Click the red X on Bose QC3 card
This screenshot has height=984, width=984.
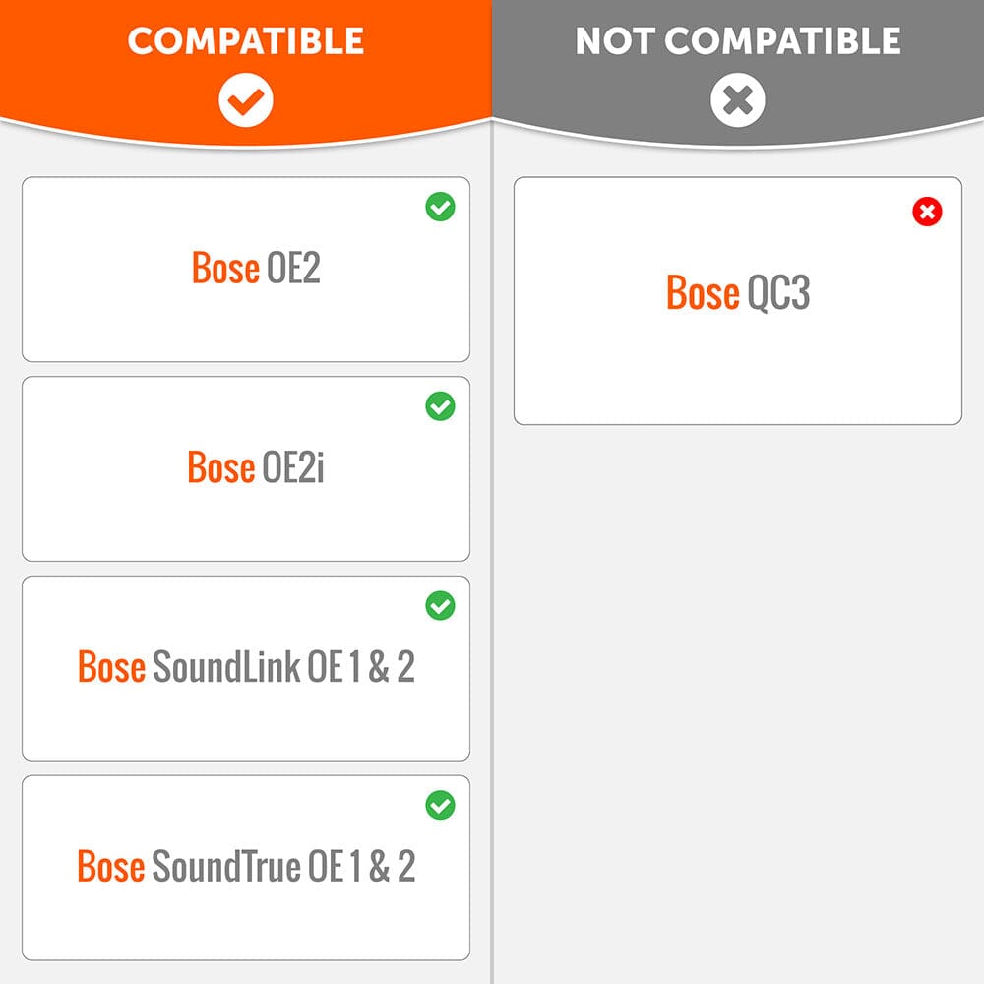click(927, 212)
